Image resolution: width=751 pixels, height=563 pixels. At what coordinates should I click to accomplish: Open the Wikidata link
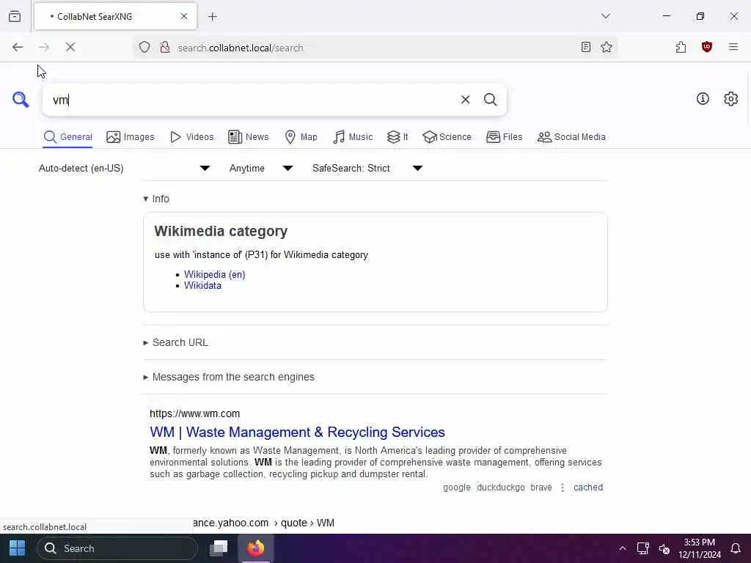(x=202, y=285)
